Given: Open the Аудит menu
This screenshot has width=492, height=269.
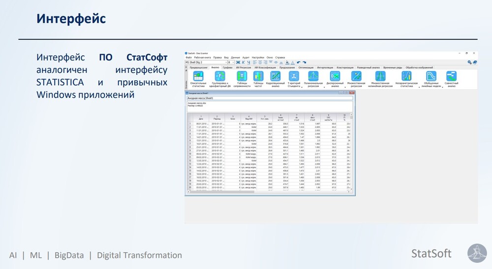Looking at the screenshot, I should [246, 58].
